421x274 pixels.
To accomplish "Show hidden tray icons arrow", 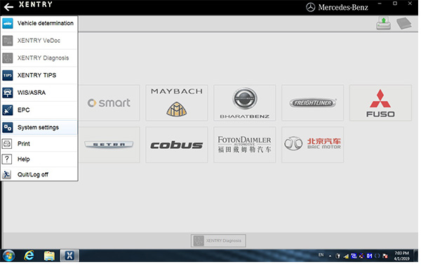I will click(330, 256).
